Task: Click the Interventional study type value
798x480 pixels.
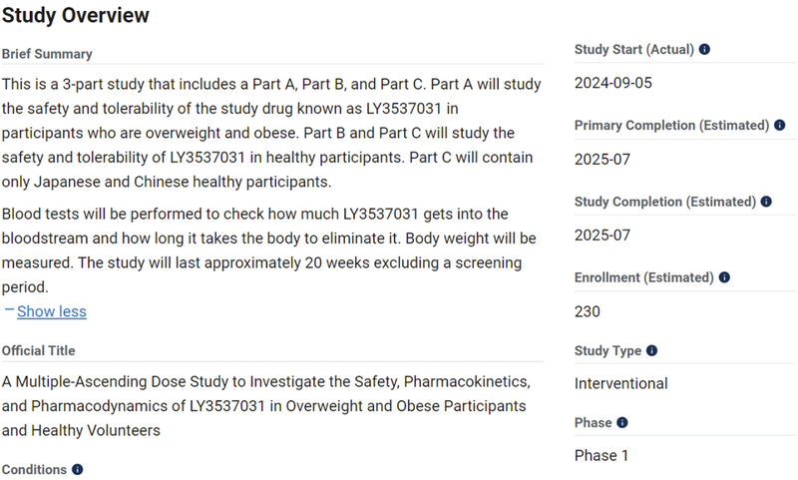Action: [x=620, y=383]
